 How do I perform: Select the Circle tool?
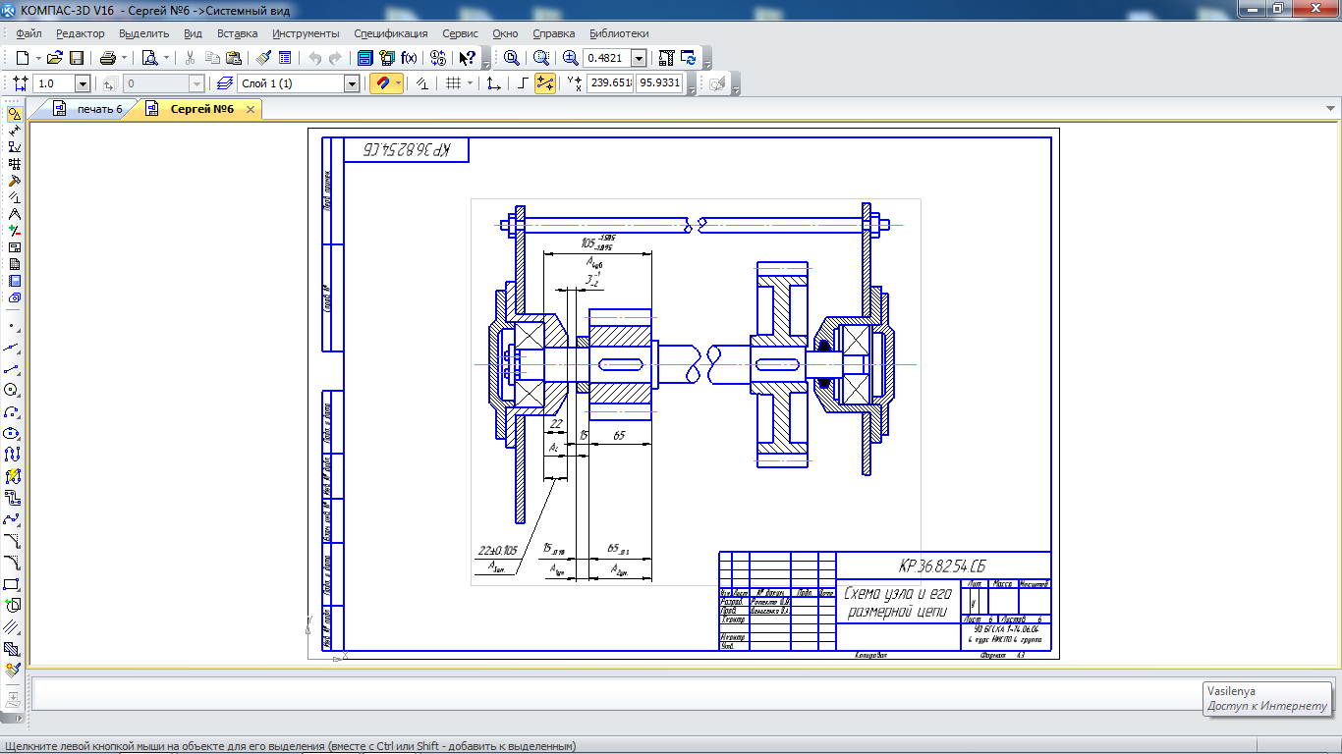tap(13, 390)
